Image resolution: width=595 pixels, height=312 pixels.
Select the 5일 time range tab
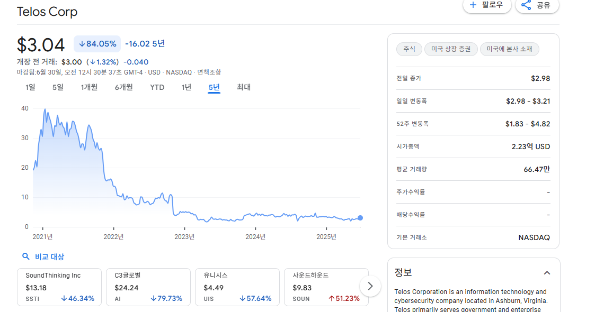(x=58, y=87)
